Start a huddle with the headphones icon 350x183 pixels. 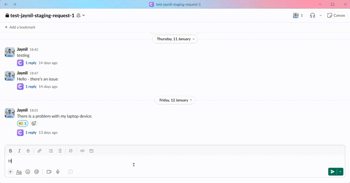[x=312, y=15]
